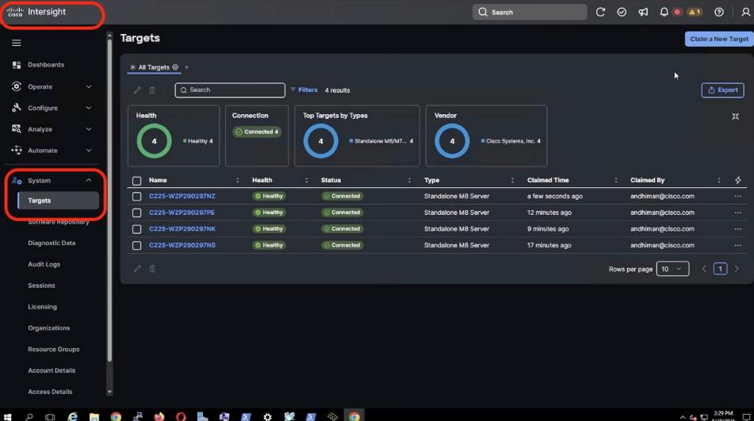Open Access Details menu item
The image size is (754, 421).
click(x=50, y=391)
